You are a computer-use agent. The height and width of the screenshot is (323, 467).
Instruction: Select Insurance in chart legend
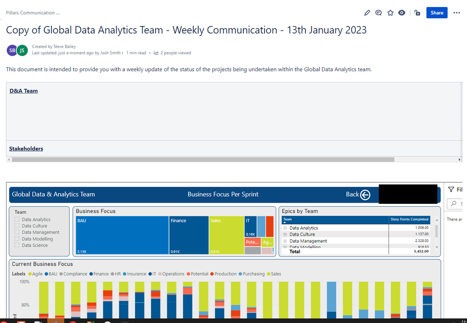pos(135,274)
